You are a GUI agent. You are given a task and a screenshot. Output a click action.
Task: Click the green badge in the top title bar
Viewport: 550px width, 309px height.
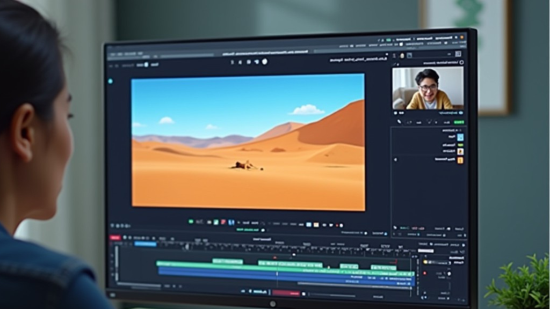point(389,40)
